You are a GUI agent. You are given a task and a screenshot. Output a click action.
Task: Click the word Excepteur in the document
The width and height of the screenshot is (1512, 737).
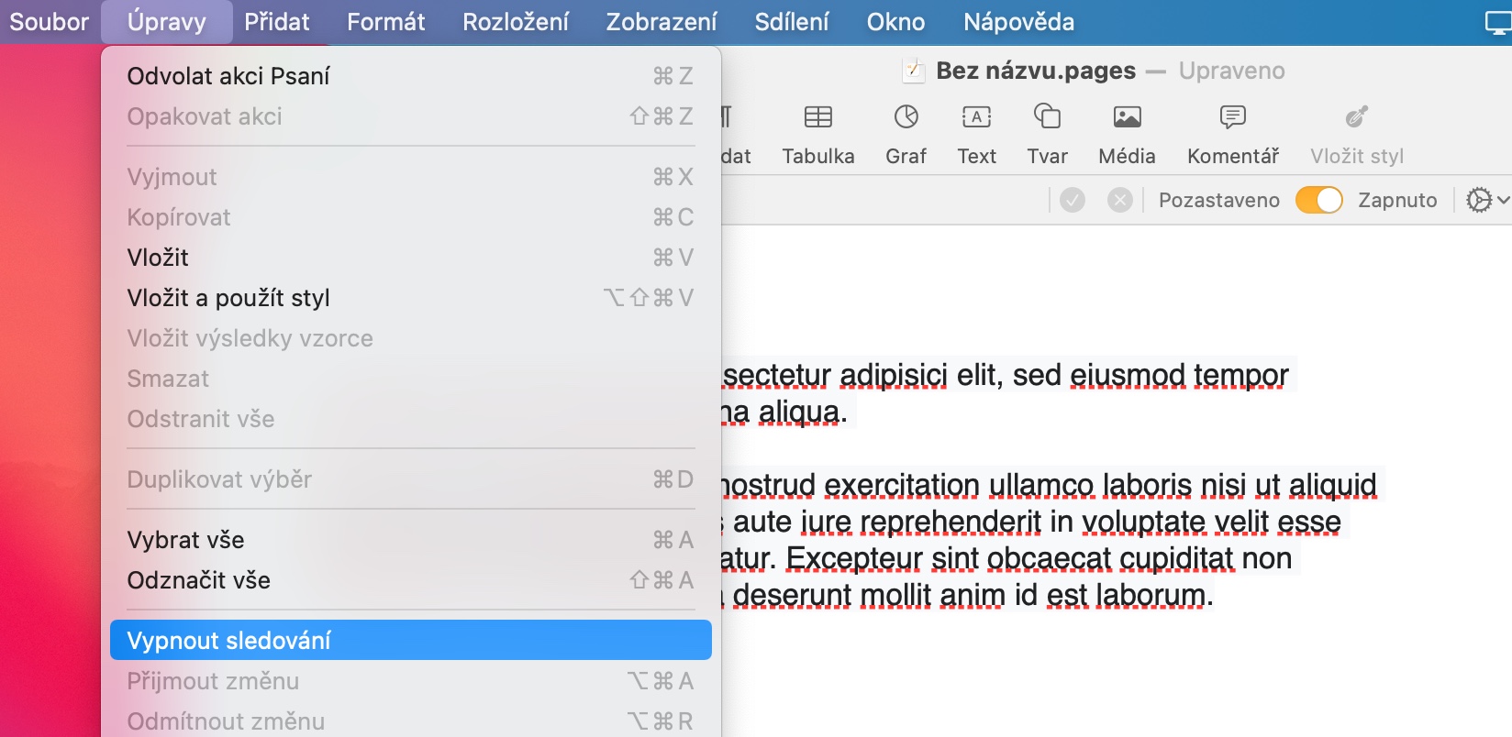tap(854, 558)
